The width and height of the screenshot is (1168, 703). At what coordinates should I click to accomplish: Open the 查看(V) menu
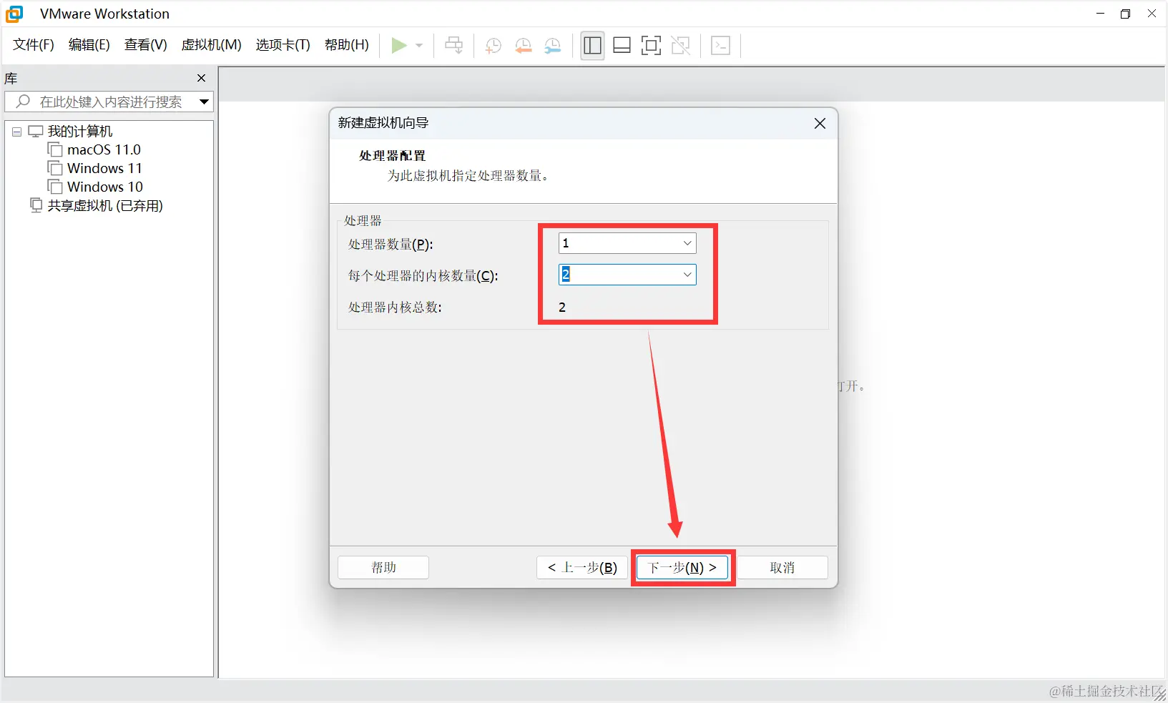(146, 45)
